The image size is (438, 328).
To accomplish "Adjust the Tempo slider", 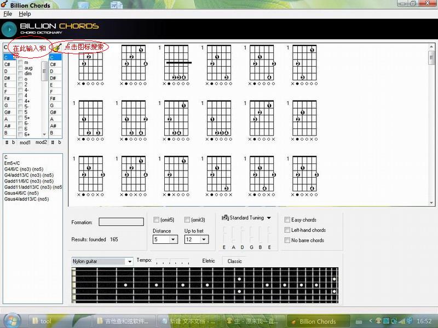I will [172, 261].
